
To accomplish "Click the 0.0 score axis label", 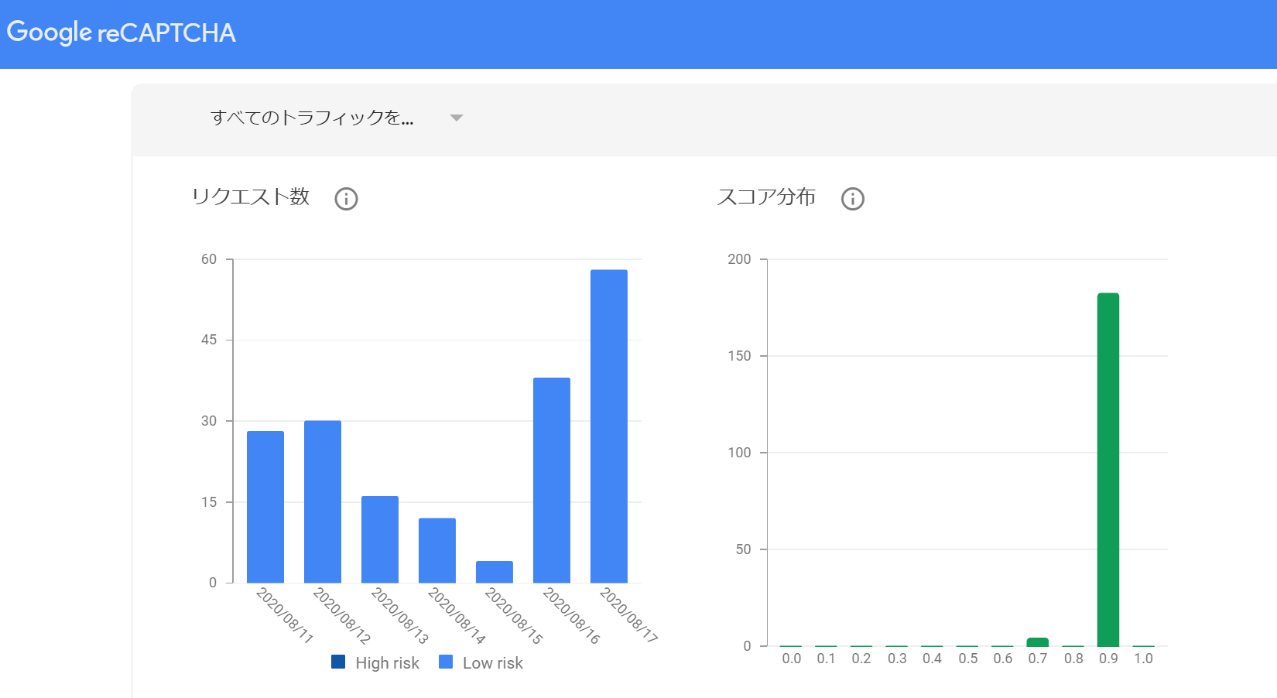I will coord(791,659).
